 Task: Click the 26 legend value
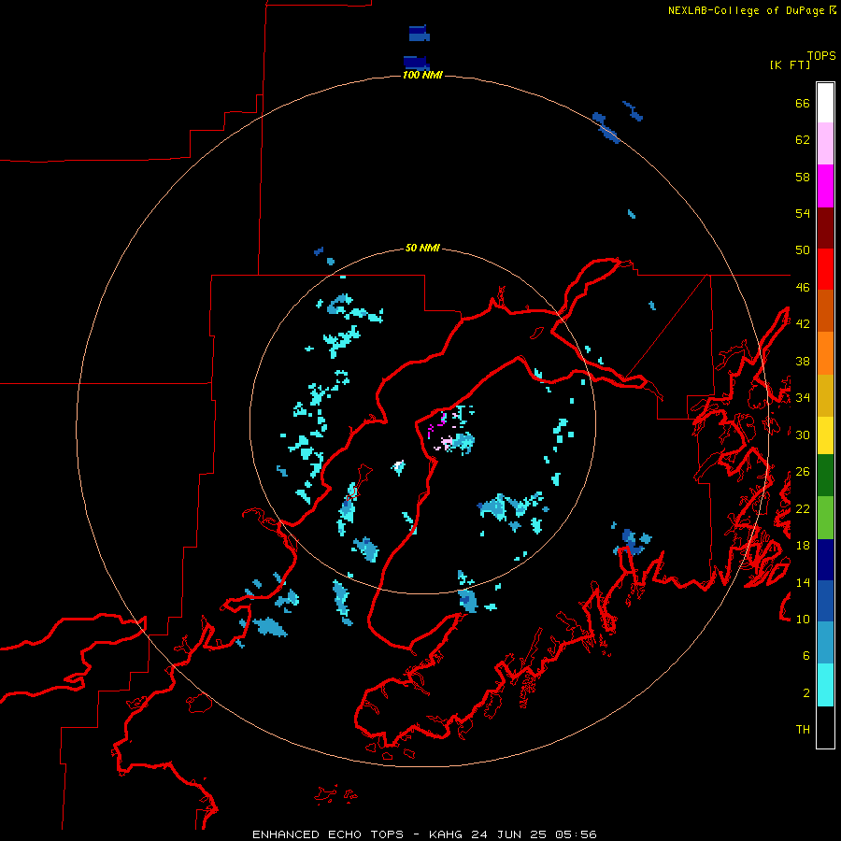coord(803,472)
